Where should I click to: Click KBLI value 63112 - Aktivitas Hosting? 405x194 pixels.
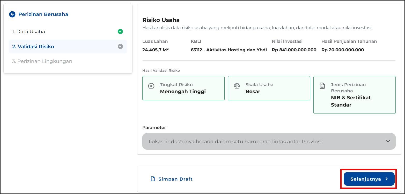[229, 50]
